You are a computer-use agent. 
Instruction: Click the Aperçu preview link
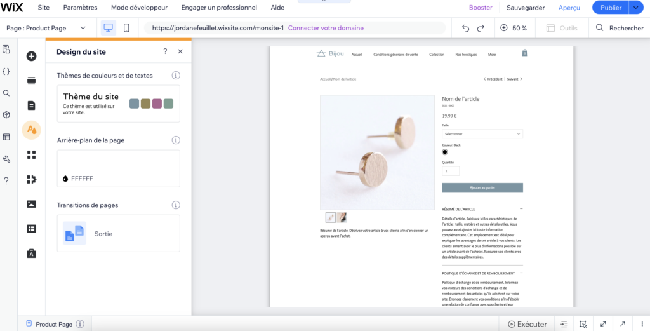[x=569, y=8]
